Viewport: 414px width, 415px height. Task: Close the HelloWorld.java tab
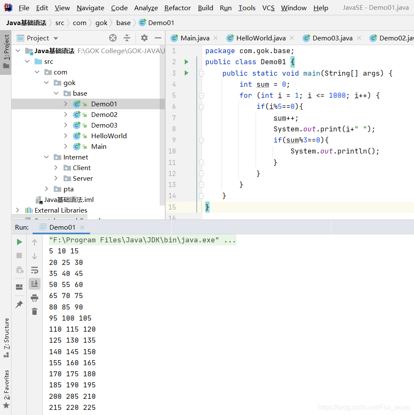click(292, 38)
